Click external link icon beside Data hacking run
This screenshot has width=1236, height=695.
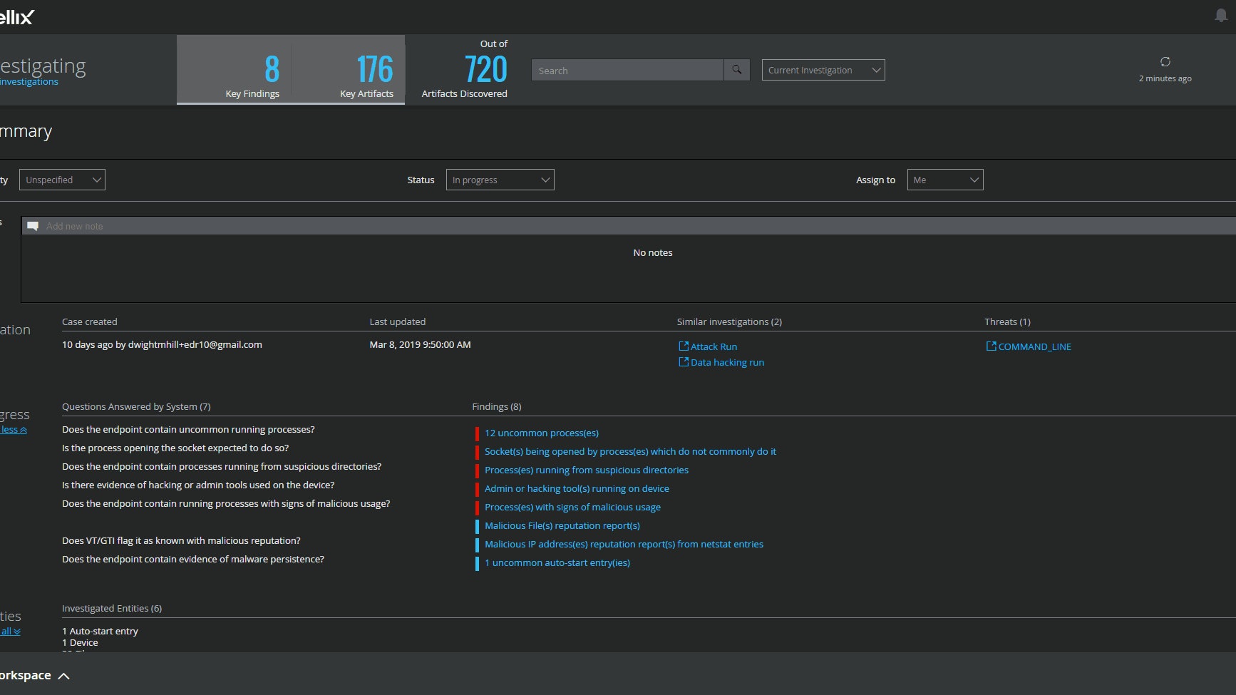tap(684, 362)
